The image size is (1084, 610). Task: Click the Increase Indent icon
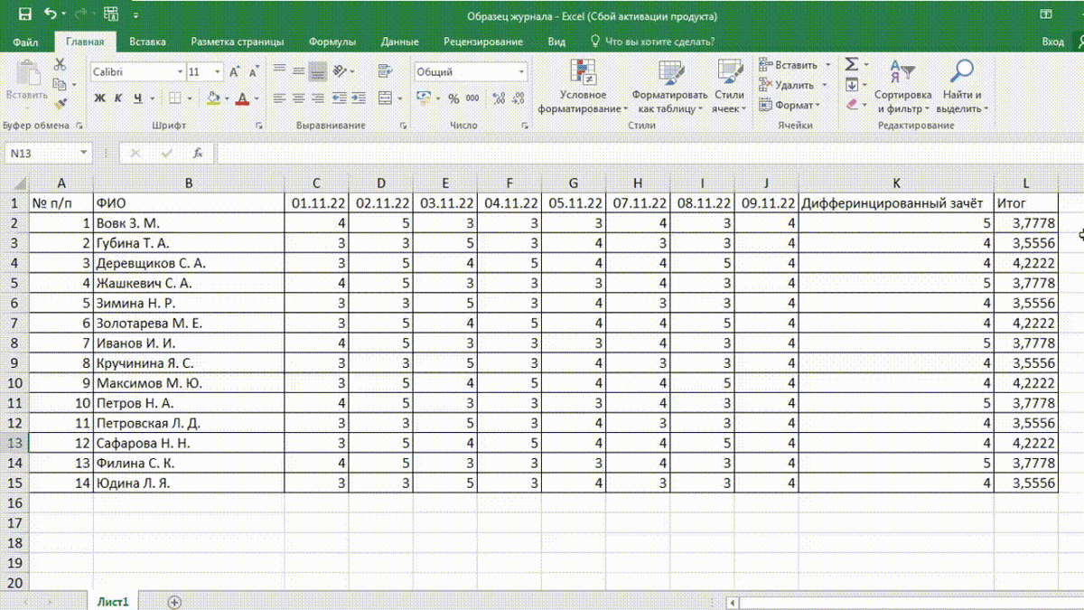pyautogui.click(x=360, y=99)
